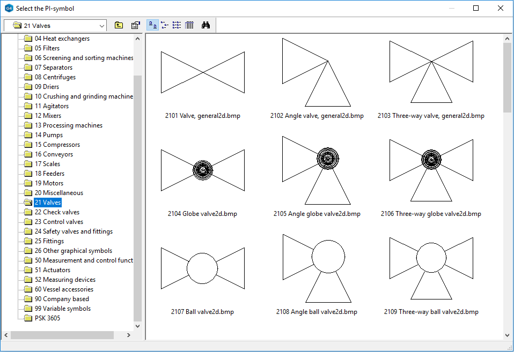514x352 pixels.
Task: Click the 04 Heat exchangers folder icon
Action: (28, 39)
